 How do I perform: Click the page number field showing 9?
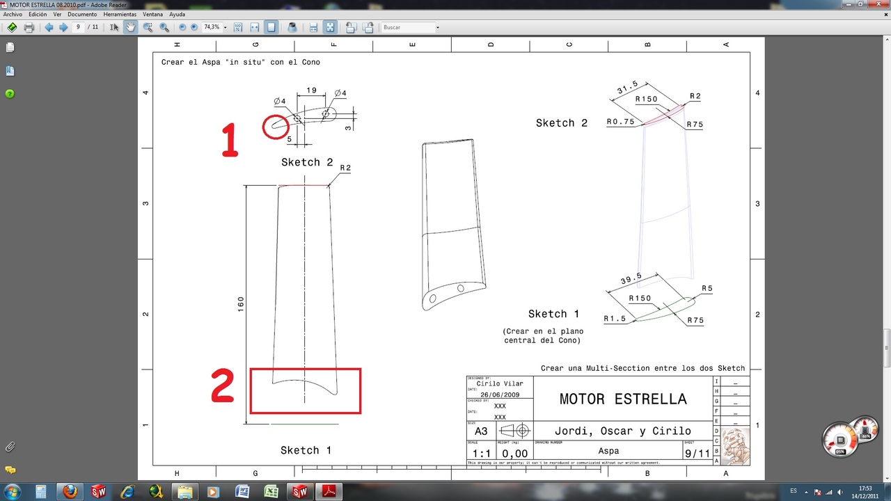point(78,27)
